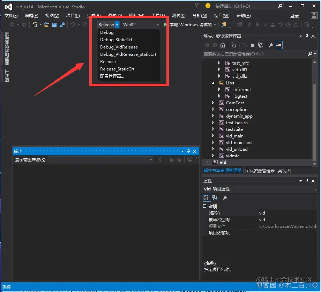The width and height of the screenshot is (321, 292).
Task: Click the account avatar icon near 登录
Action: 314,16
